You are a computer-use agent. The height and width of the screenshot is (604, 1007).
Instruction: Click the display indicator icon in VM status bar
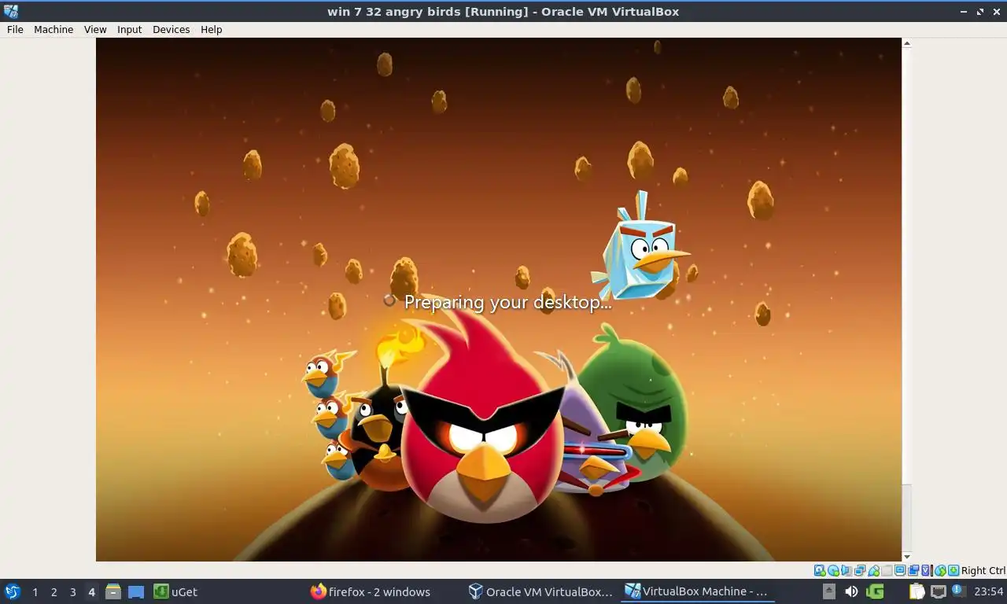900,570
